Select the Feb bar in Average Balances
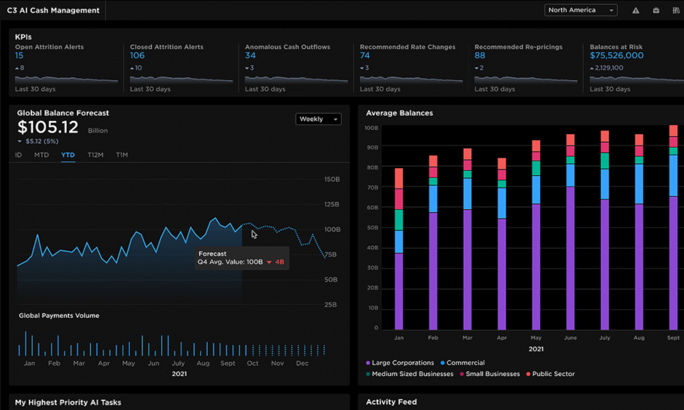The image size is (684, 410). tap(433, 243)
